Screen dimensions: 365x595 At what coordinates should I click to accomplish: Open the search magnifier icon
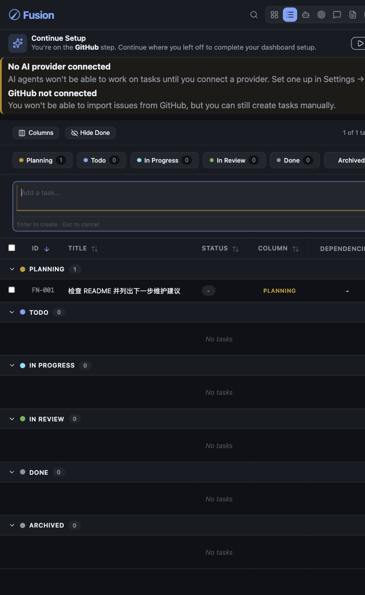254,15
